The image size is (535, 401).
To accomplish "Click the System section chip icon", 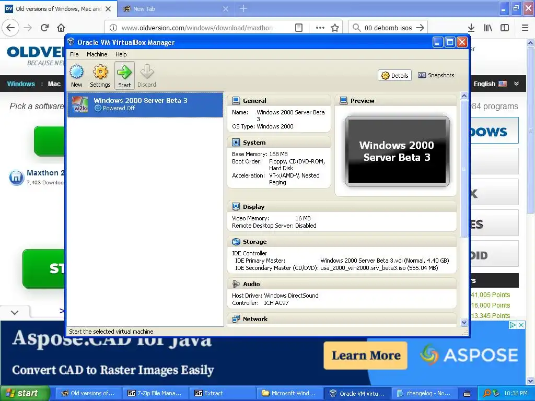I will pos(236,143).
